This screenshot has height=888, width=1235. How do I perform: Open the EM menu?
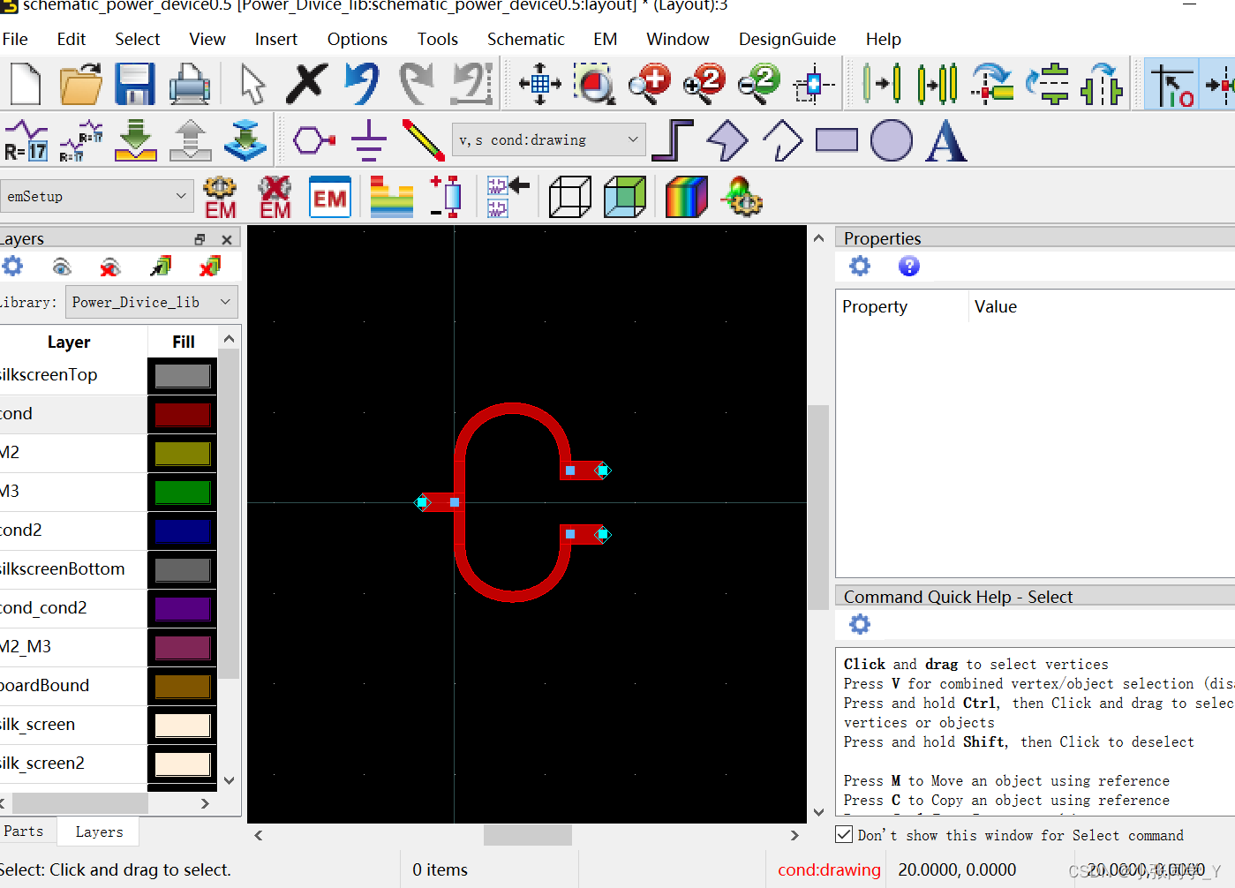606,39
